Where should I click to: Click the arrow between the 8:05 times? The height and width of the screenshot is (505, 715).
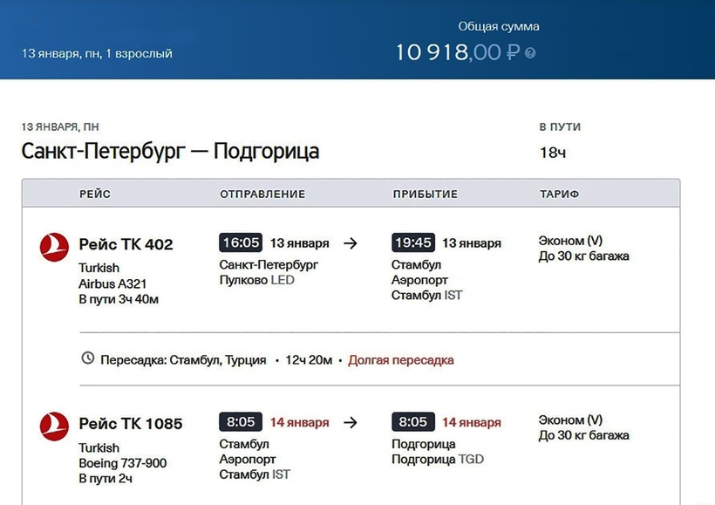[x=351, y=423]
